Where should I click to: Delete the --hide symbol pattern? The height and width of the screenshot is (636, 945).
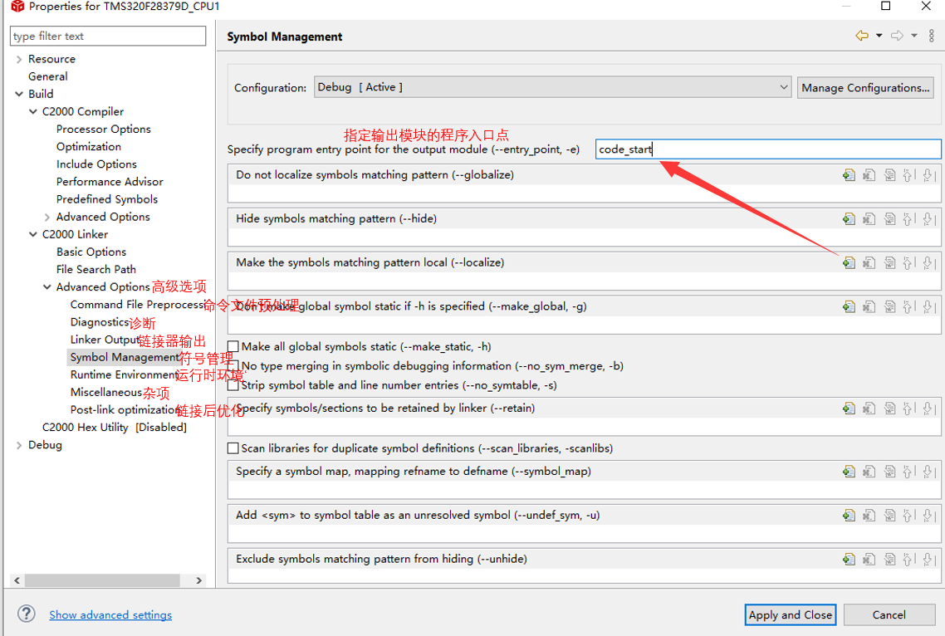869,219
